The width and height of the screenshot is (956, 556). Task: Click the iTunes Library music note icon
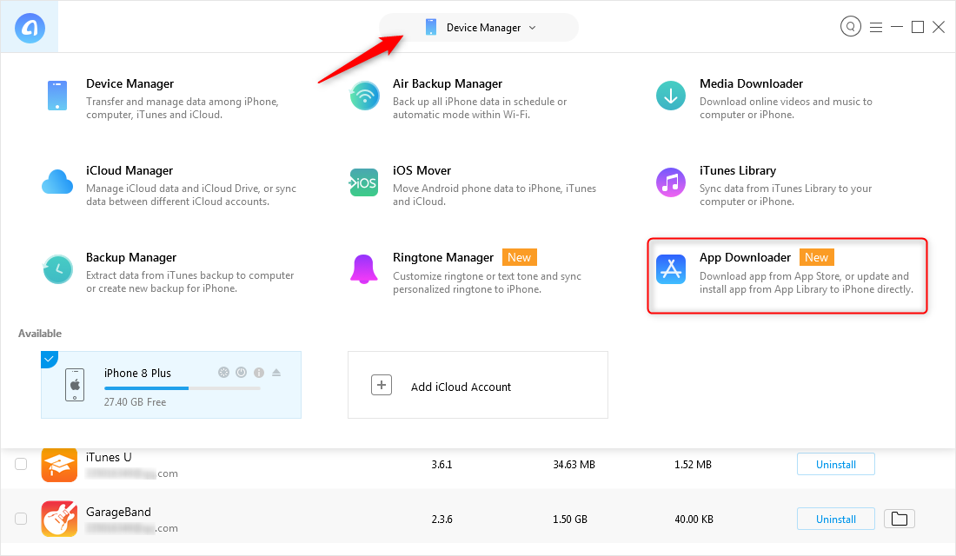tap(671, 183)
